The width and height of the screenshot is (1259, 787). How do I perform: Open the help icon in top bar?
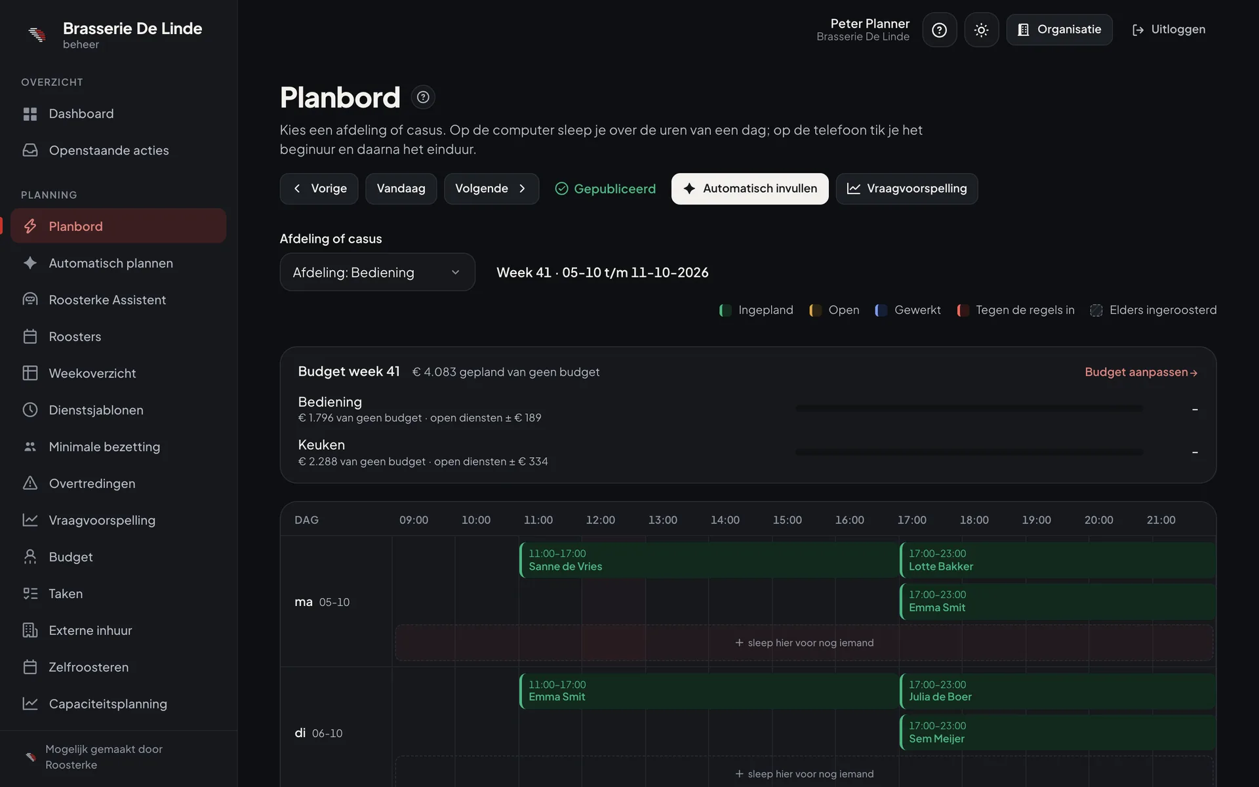[939, 30]
